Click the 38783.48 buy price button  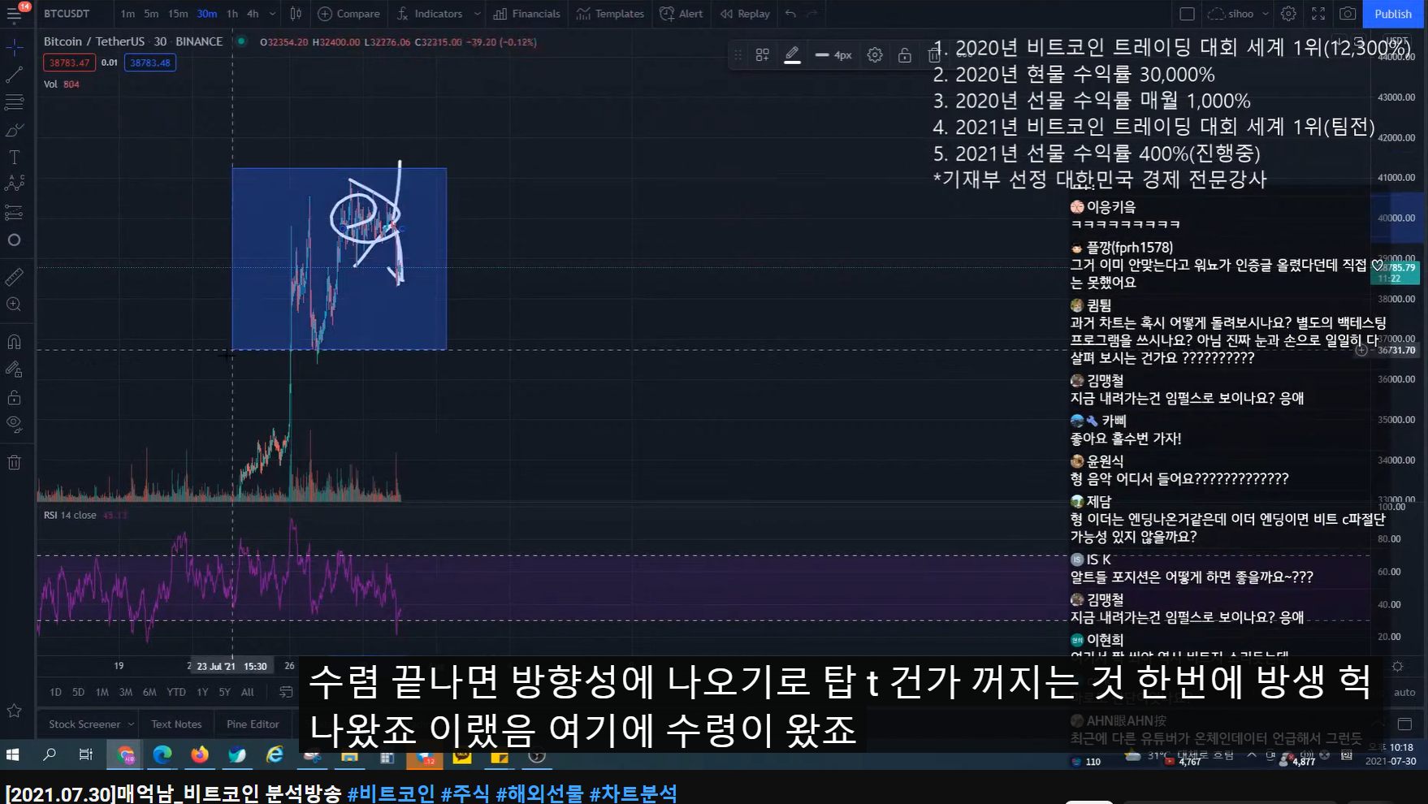(150, 63)
